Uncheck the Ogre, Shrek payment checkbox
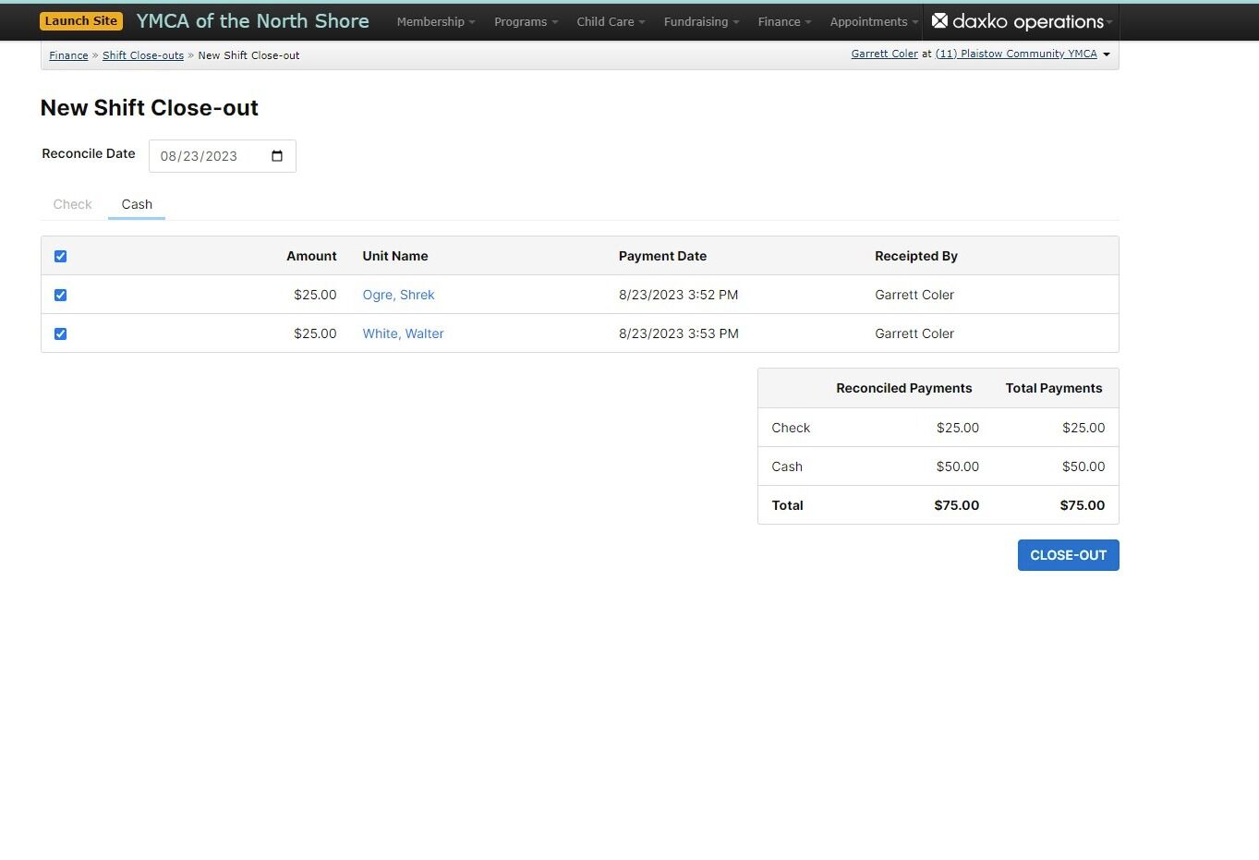 61,296
